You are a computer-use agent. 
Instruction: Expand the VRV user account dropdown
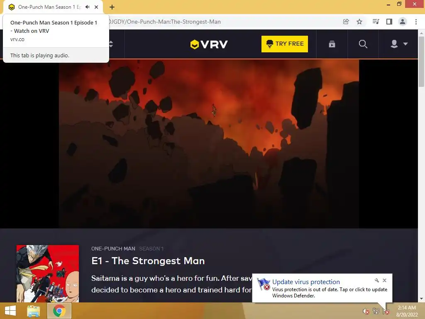click(399, 44)
